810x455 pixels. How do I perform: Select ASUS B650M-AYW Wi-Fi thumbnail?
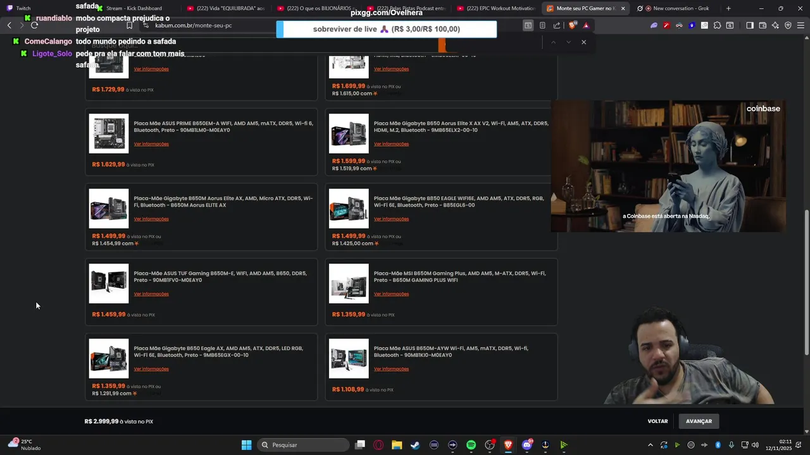click(x=349, y=358)
